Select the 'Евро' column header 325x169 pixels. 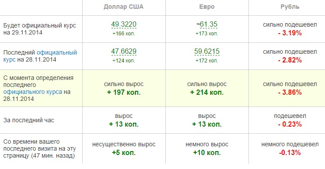tap(207, 7)
